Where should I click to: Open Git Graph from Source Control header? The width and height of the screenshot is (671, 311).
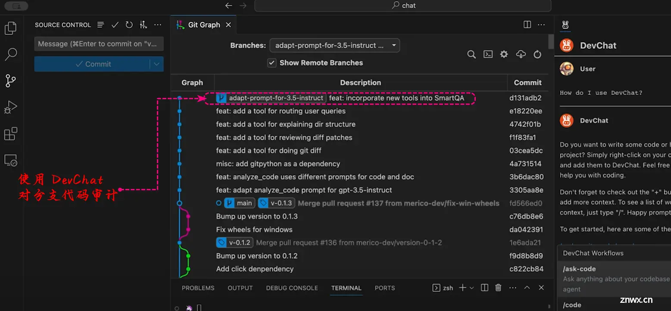[x=144, y=25]
